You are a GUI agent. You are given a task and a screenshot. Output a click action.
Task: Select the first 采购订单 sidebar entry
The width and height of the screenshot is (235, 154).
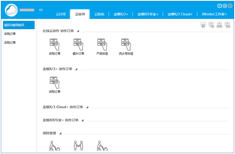pyautogui.click(x=10, y=34)
